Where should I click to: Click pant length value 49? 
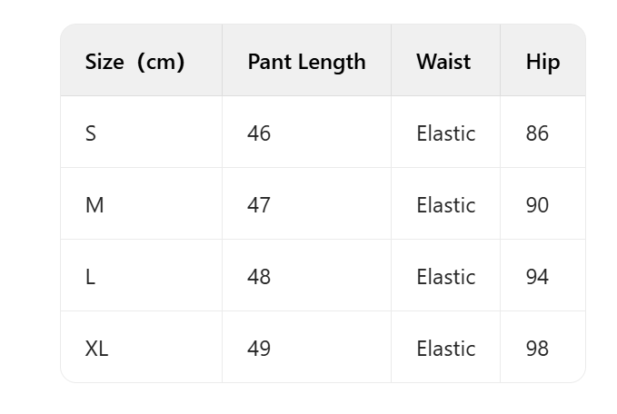pyautogui.click(x=259, y=349)
